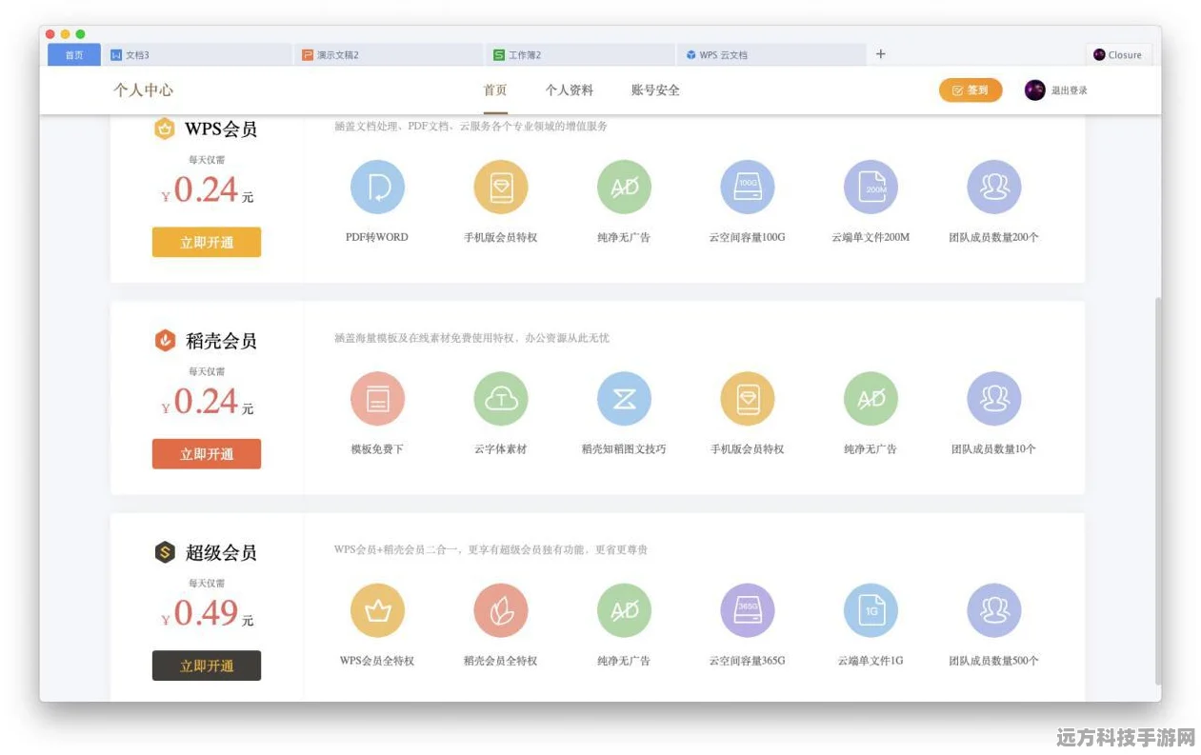Click the WPS会员 heading text
Viewport: 1201px width, 755px height.
coord(221,129)
